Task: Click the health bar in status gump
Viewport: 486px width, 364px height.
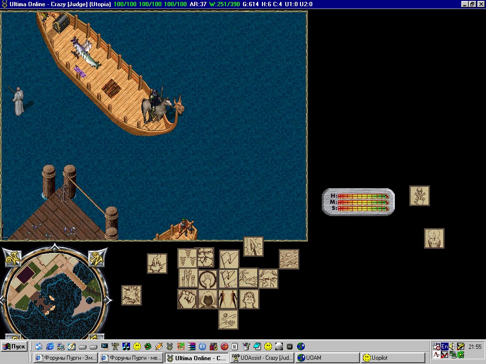Action: pyautogui.click(x=363, y=196)
